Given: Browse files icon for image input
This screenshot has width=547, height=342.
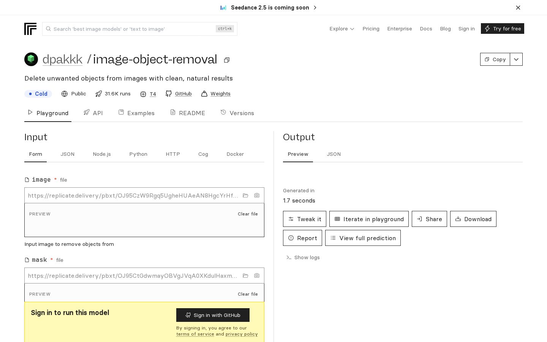Looking at the screenshot, I should click(245, 195).
